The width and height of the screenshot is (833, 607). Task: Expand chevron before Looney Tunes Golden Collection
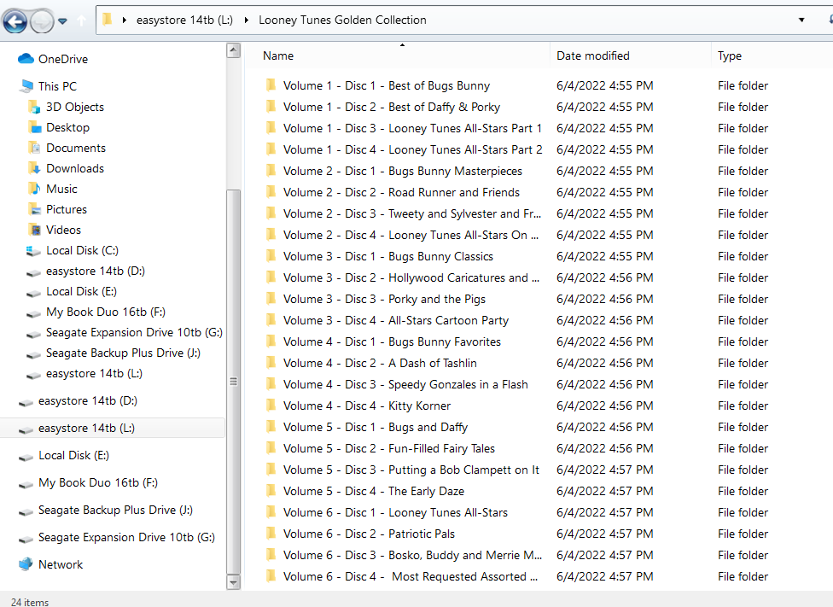[247, 20]
